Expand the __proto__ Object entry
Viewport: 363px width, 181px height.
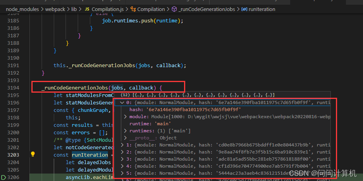coord(125,138)
